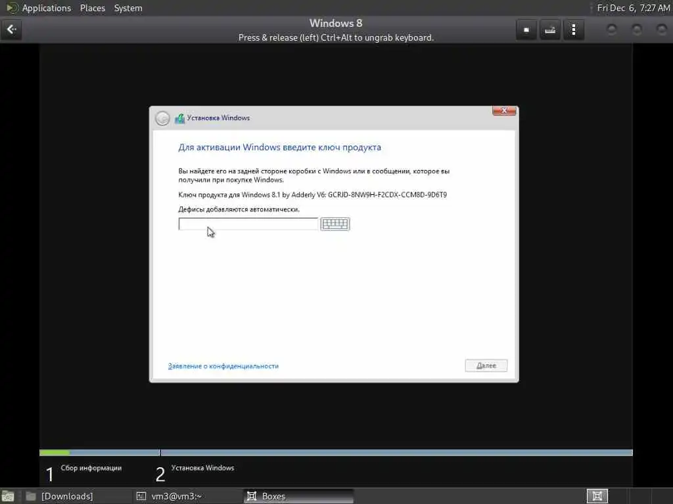Click the Далее button
The height and width of the screenshot is (504, 673).
pos(486,366)
